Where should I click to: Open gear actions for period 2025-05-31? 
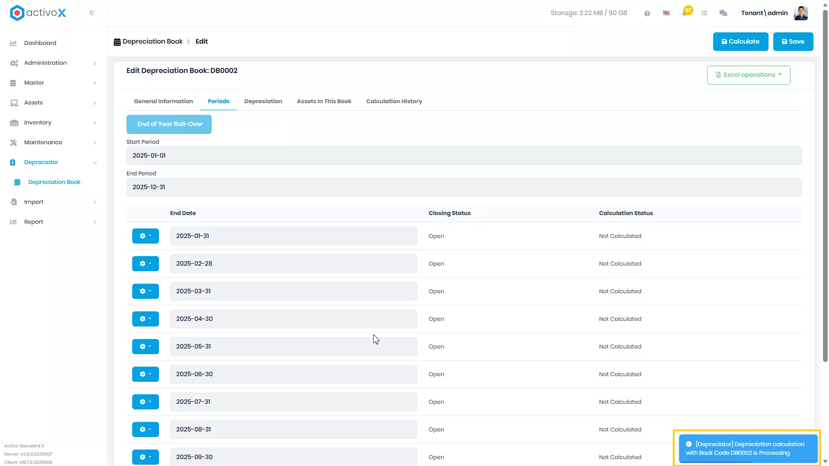click(x=146, y=347)
